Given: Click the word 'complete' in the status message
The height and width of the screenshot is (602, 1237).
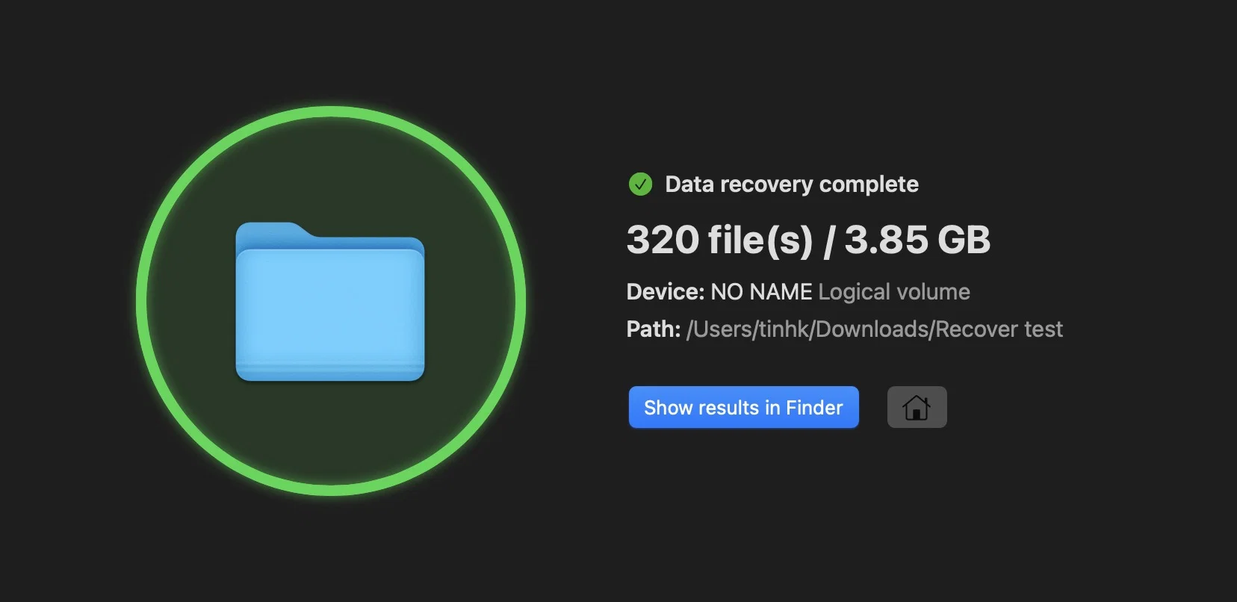Looking at the screenshot, I should [x=869, y=184].
